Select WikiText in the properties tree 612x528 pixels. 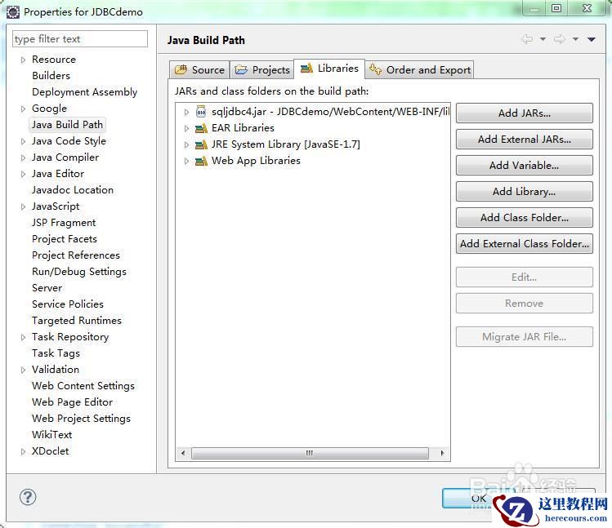52,435
